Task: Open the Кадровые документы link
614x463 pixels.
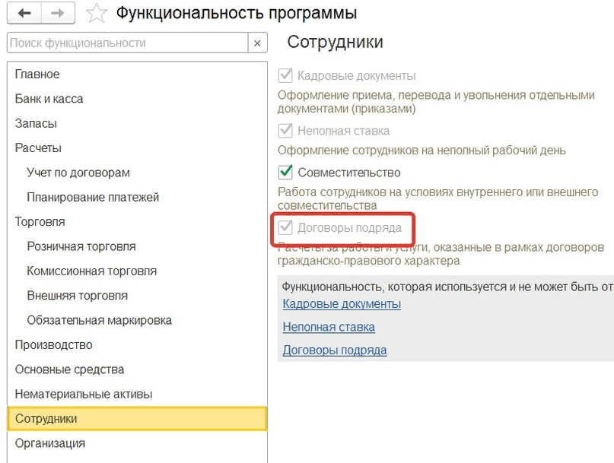Action: (x=342, y=304)
